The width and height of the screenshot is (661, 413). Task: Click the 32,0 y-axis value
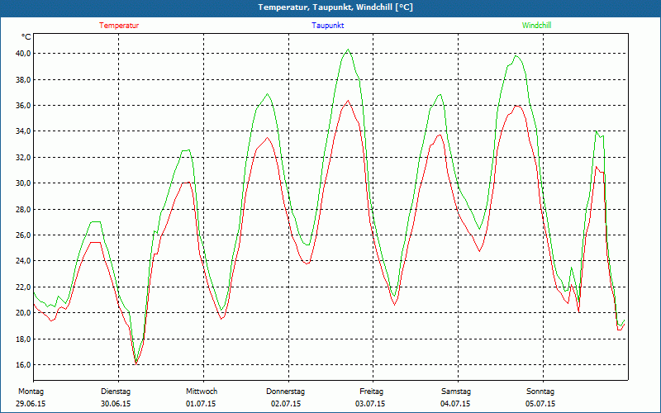point(23,158)
